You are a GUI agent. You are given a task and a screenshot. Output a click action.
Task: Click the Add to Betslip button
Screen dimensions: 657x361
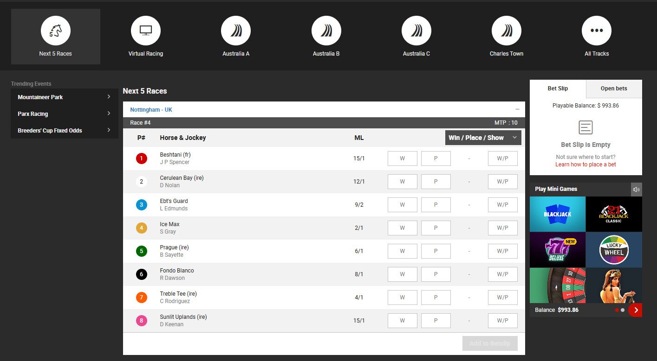click(489, 343)
